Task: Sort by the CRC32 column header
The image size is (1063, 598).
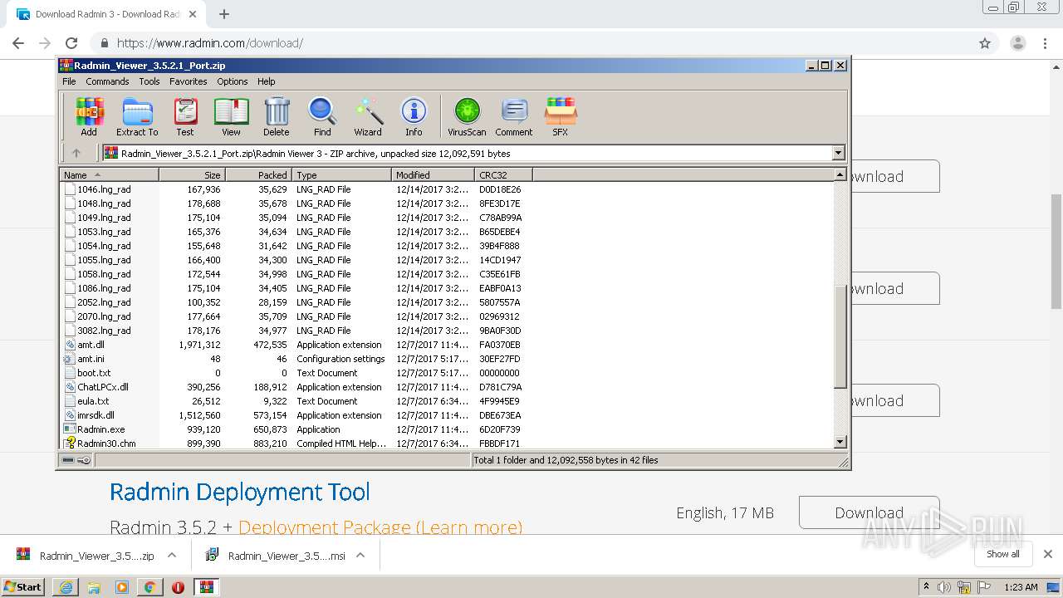Action: [503, 174]
